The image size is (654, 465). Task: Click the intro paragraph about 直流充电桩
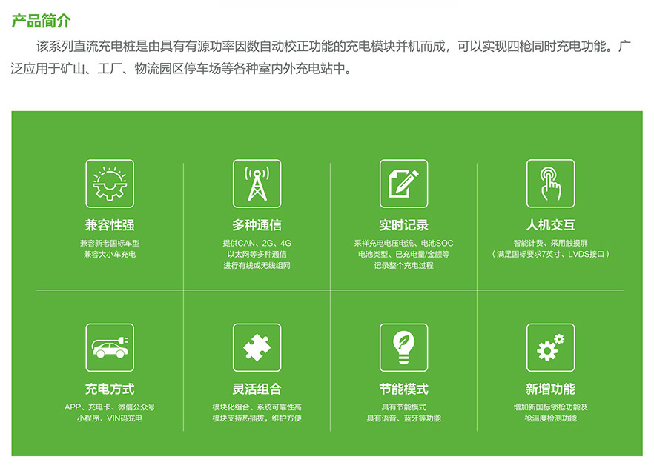[x=326, y=58]
